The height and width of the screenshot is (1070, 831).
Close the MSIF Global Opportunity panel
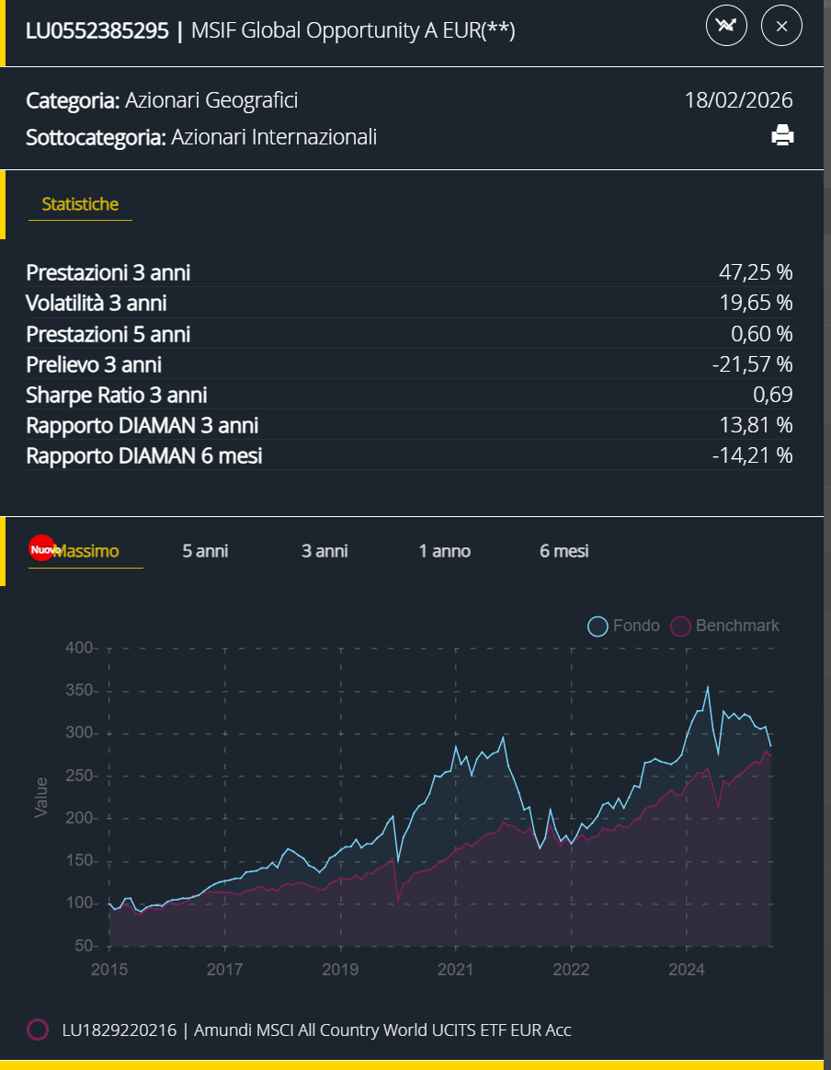pos(781,27)
